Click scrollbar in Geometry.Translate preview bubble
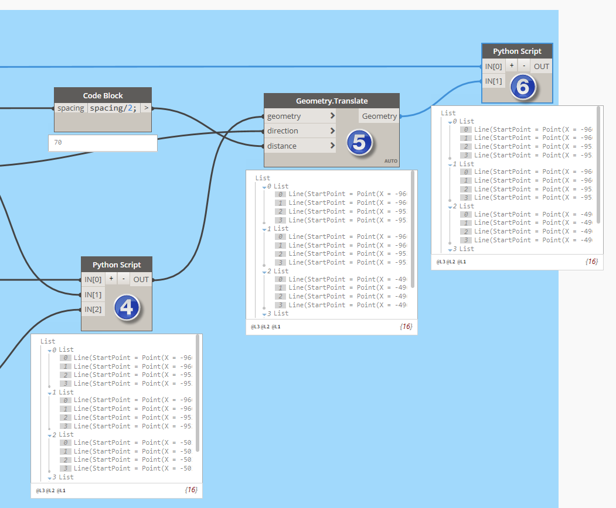This screenshot has width=616, height=508. point(413,229)
